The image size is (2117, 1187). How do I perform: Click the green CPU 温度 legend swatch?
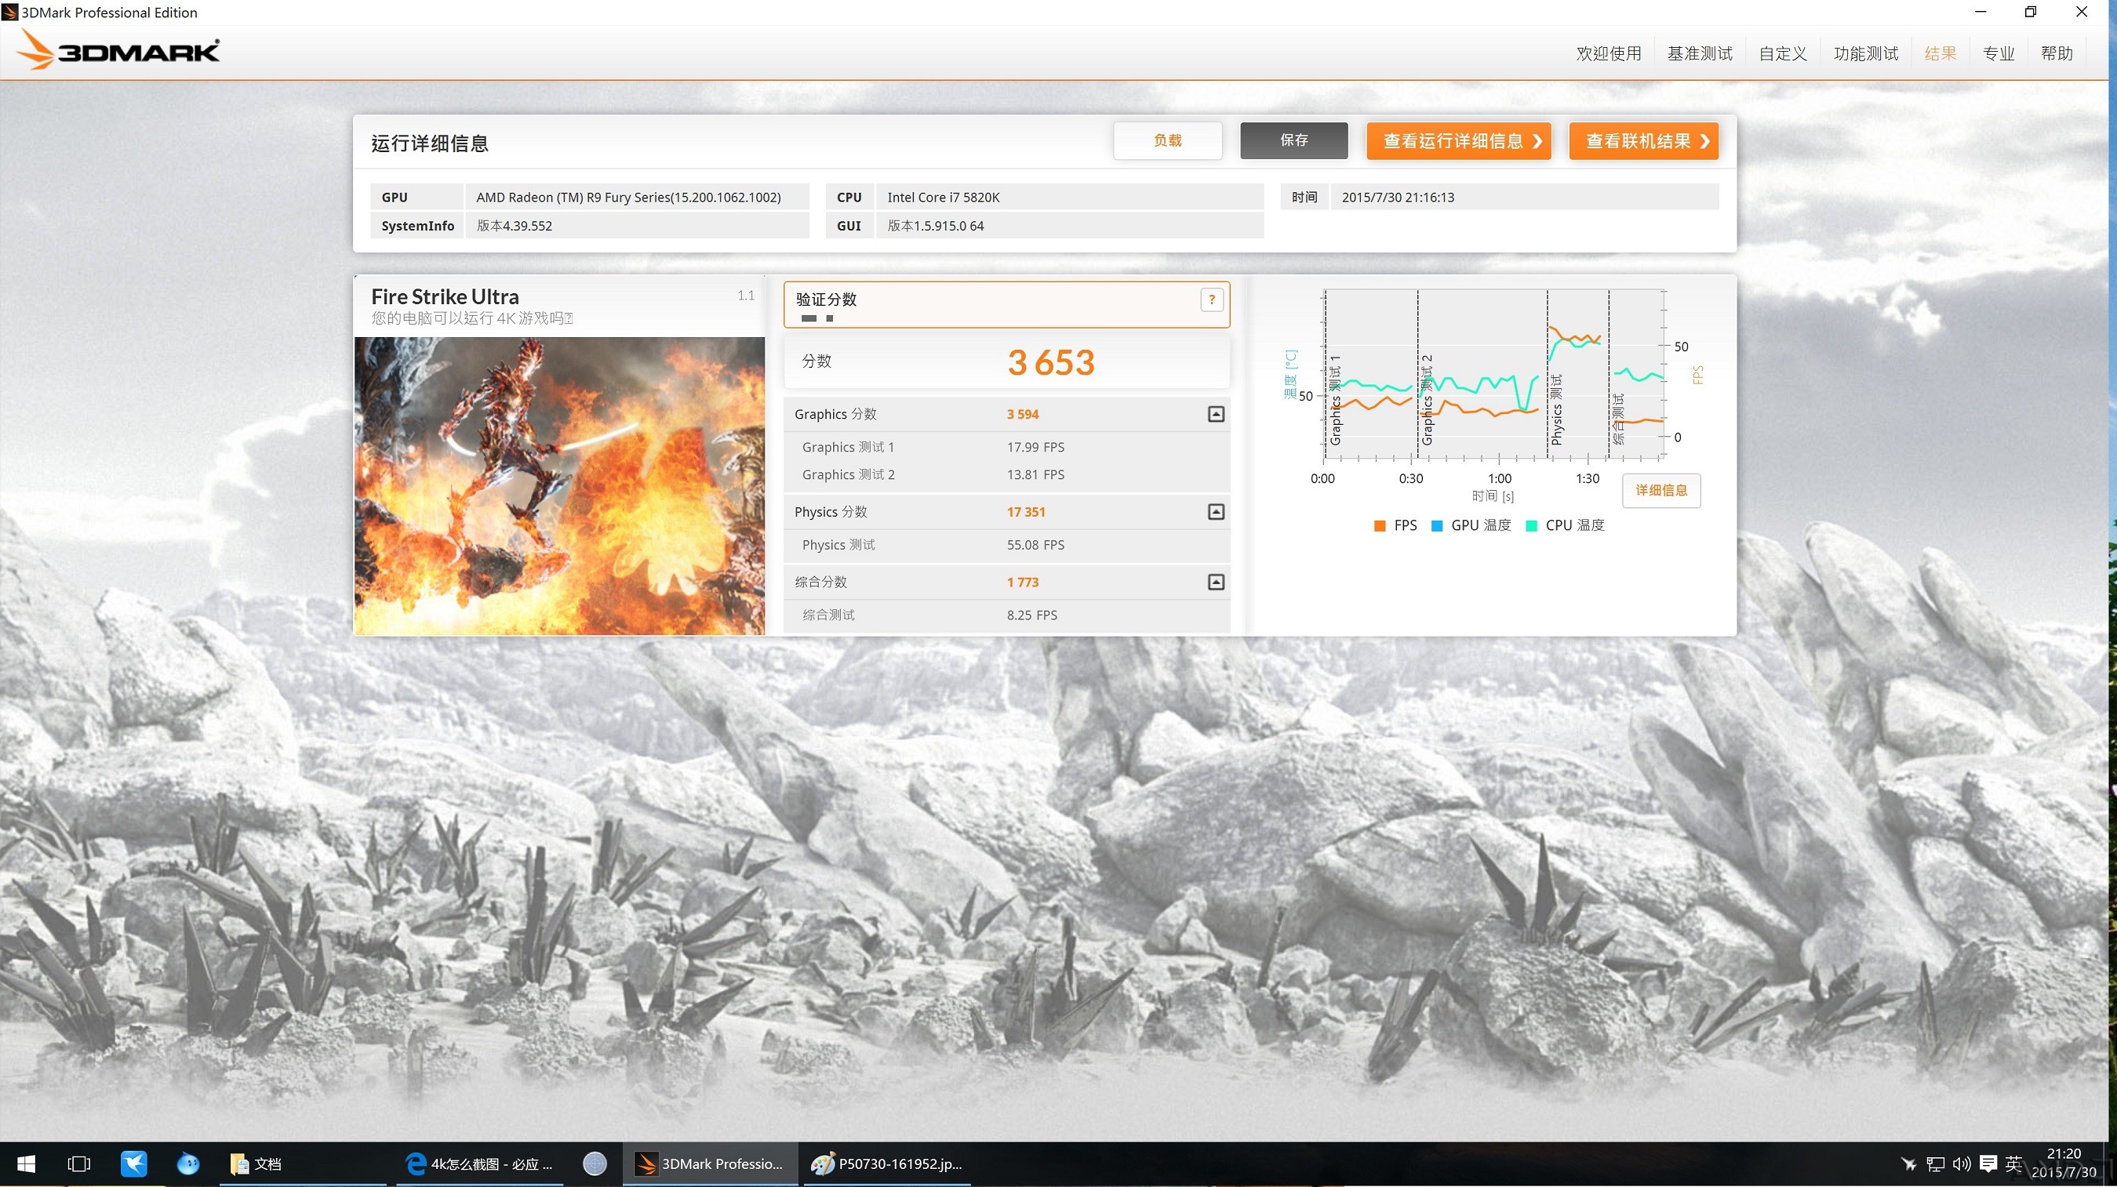coord(1531,526)
